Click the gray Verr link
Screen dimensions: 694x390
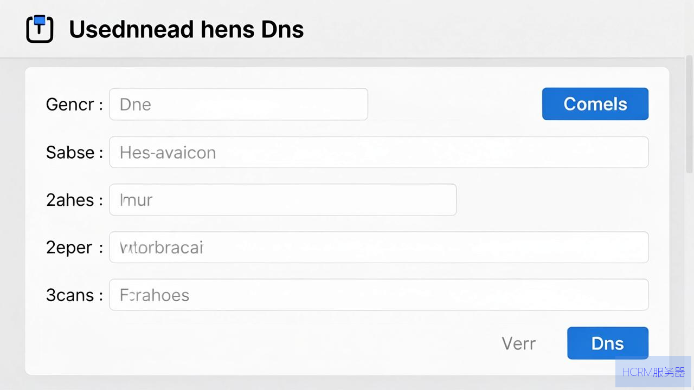click(x=519, y=343)
